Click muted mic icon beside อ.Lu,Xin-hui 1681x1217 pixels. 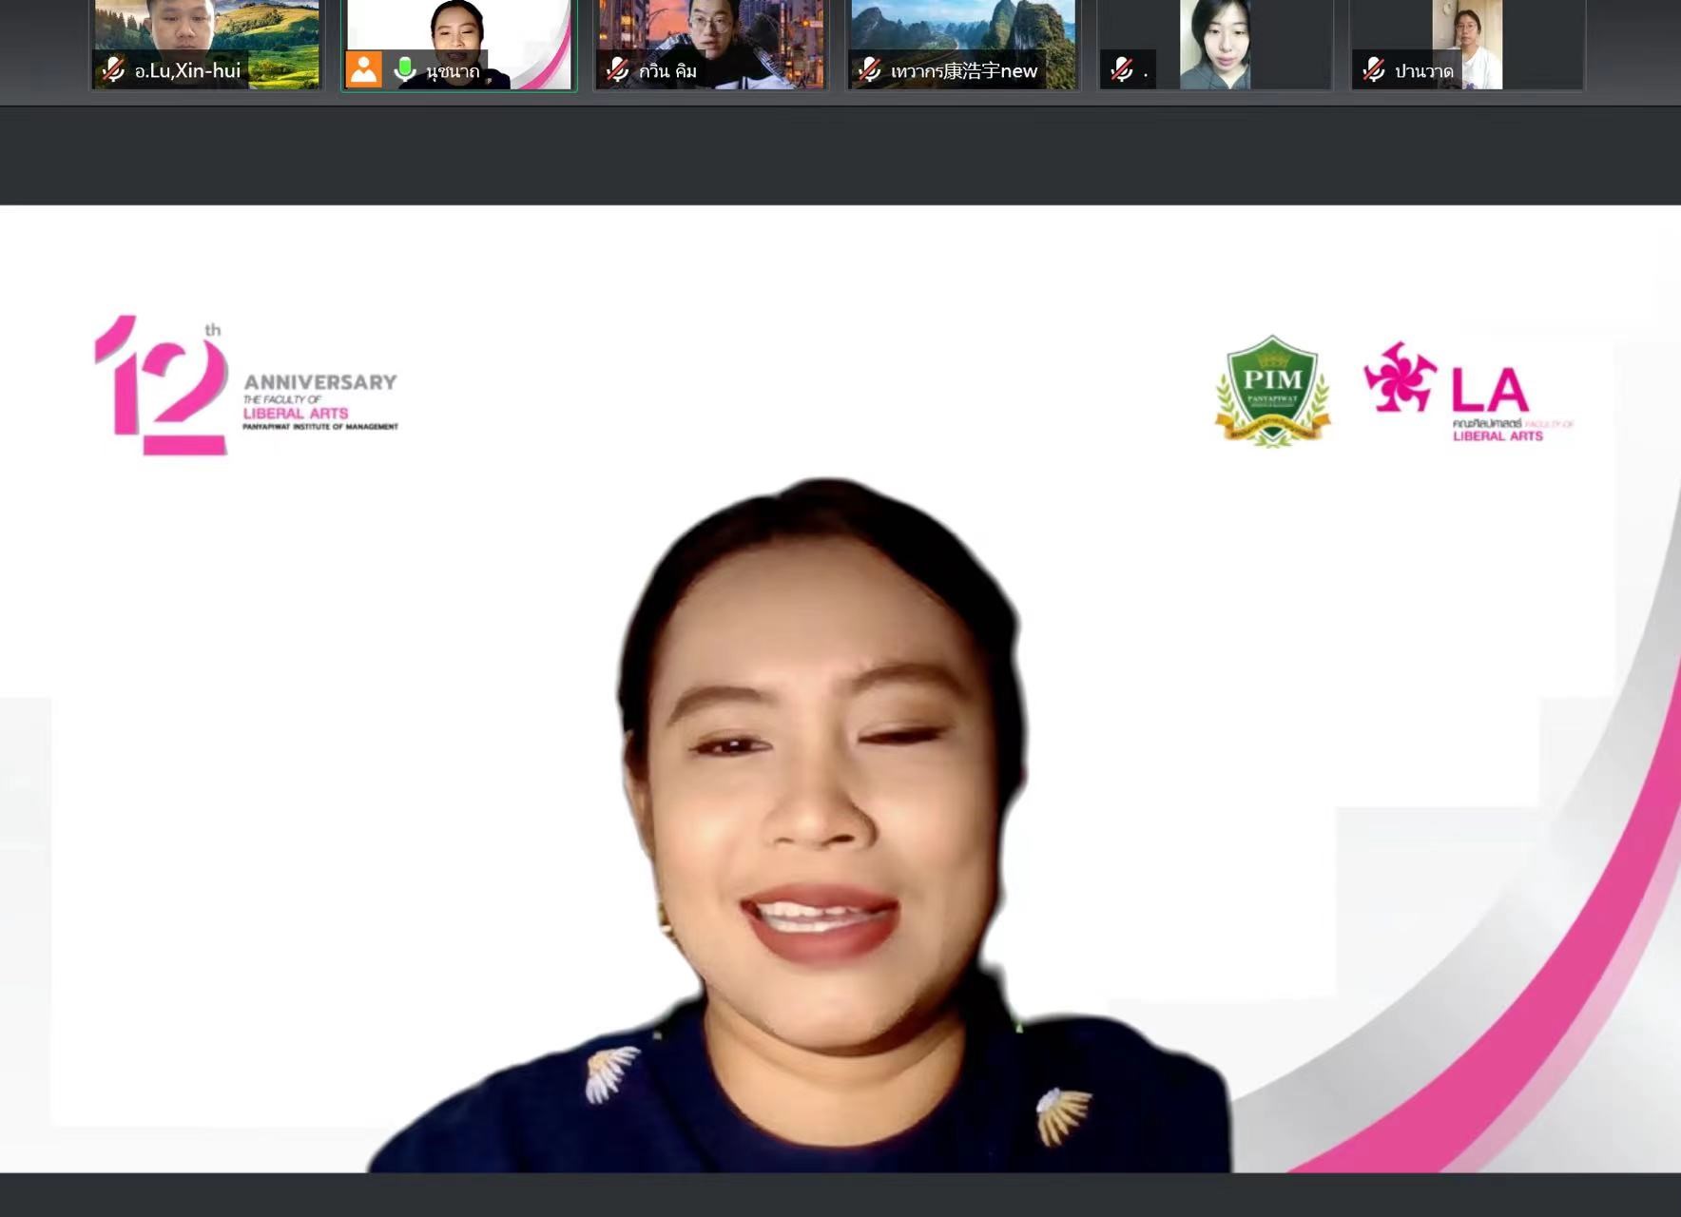[x=113, y=70]
